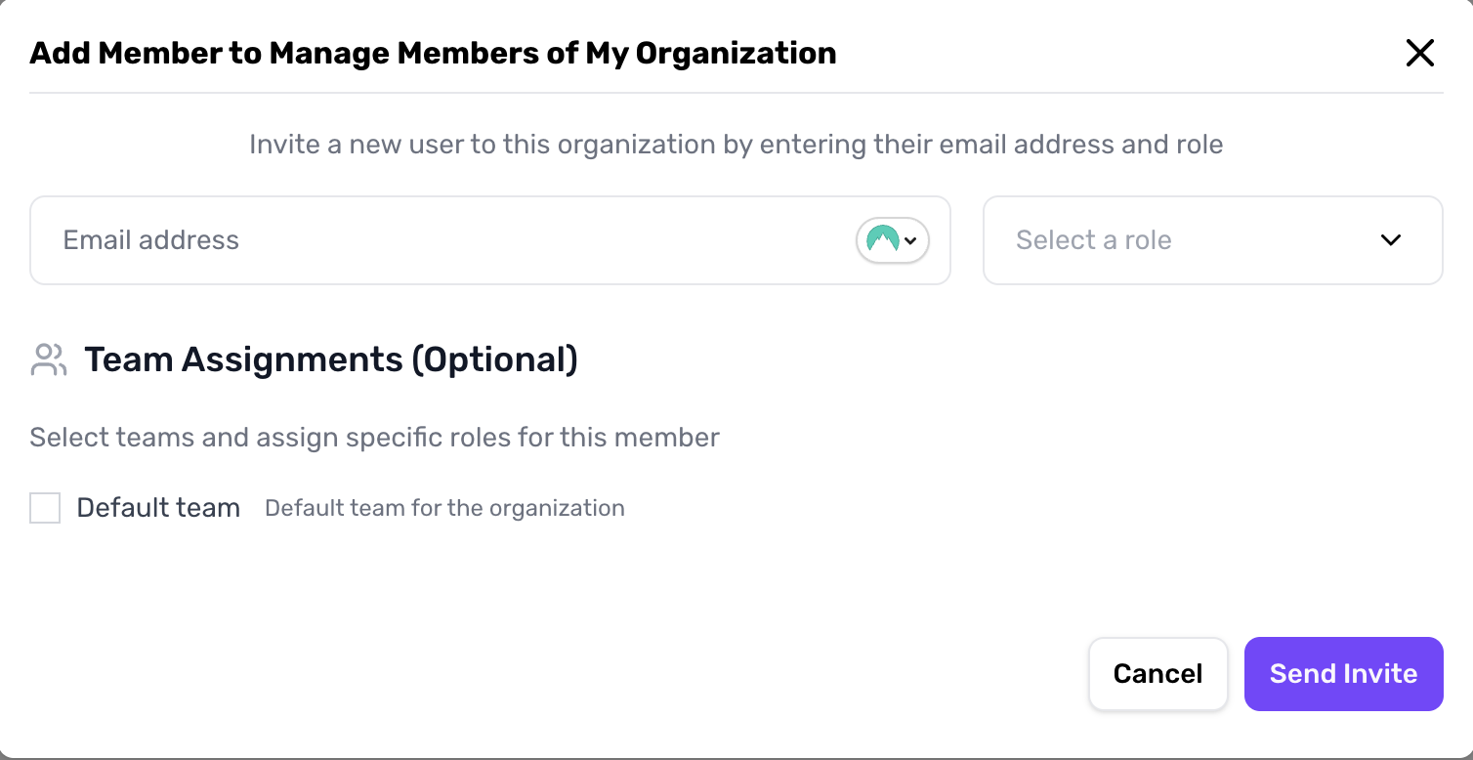Click the password manager autofill icon
The image size is (1473, 760).
tap(882, 240)
